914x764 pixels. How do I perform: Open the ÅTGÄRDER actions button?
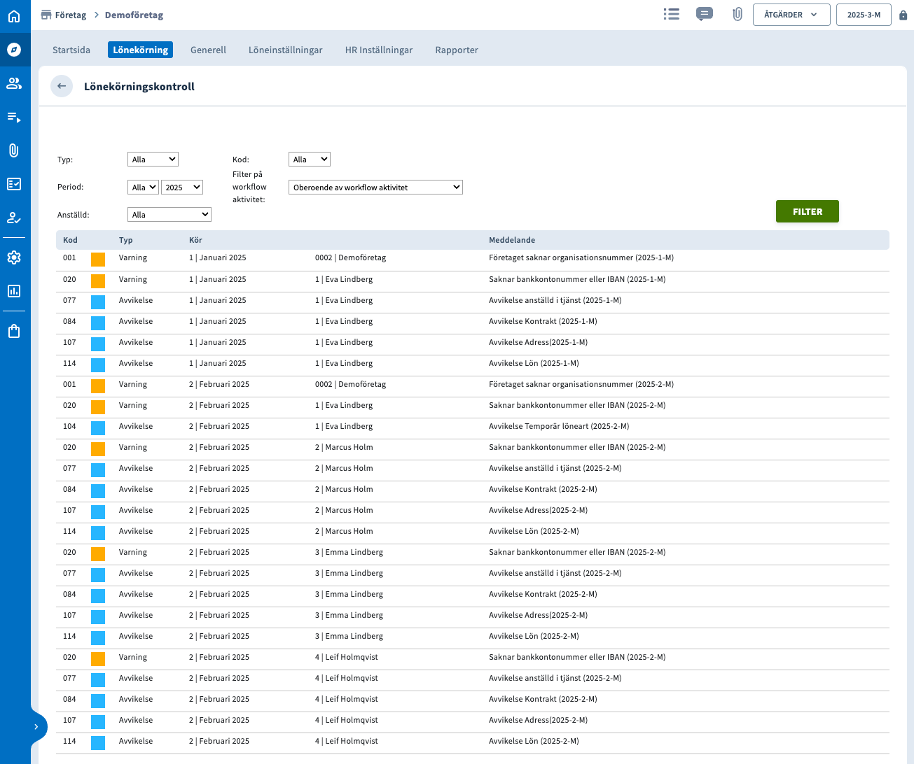click(x=791, y=15)
